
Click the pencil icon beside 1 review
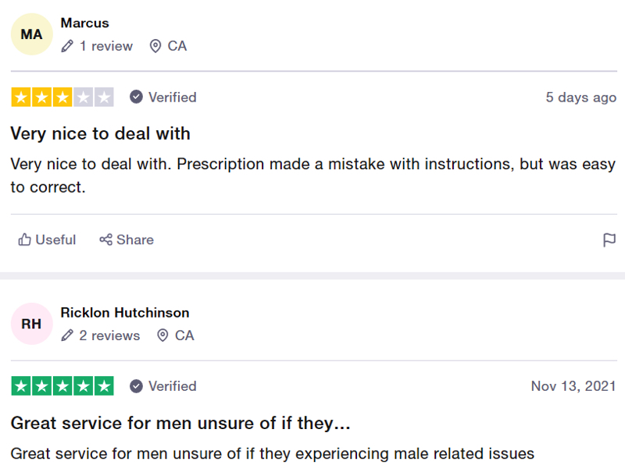click(x=67, y=46)
